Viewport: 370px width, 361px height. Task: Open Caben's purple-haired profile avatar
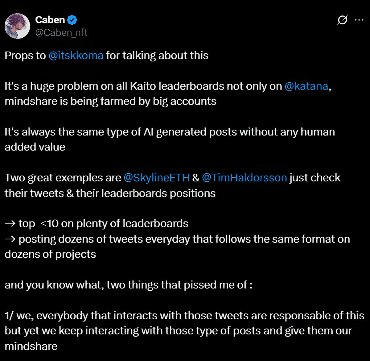tap(17, 26)
